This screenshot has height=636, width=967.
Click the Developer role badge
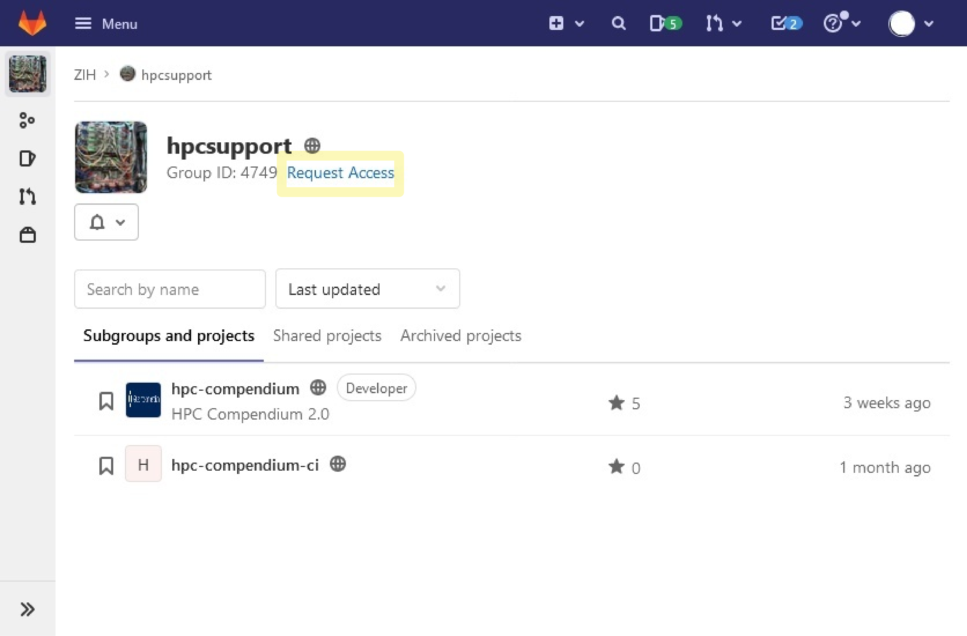click(x=376, y=388)
